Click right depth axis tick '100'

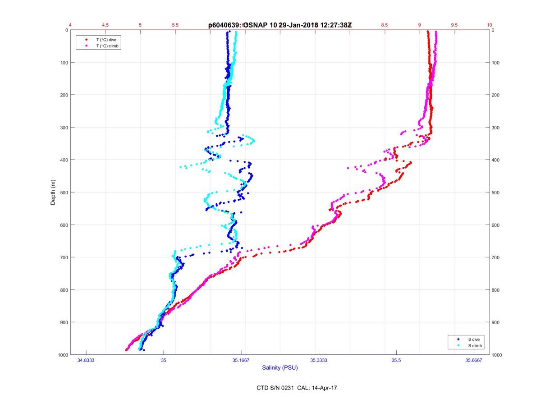coord(496,63)
